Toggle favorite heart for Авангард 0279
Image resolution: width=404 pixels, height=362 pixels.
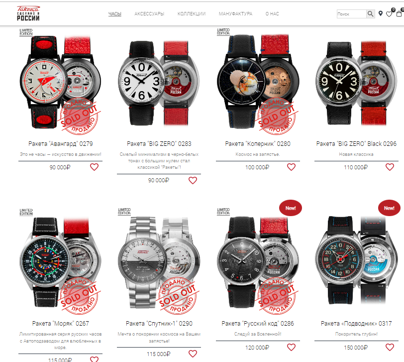pyautogui.click(x=95, y=167)
